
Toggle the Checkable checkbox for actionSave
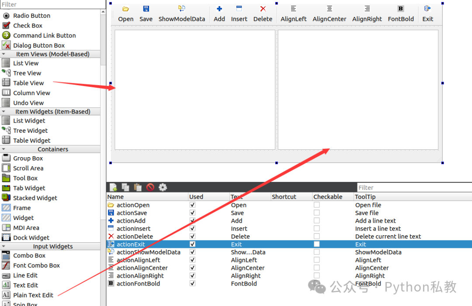pyautogui.click(x=317, y=213)
